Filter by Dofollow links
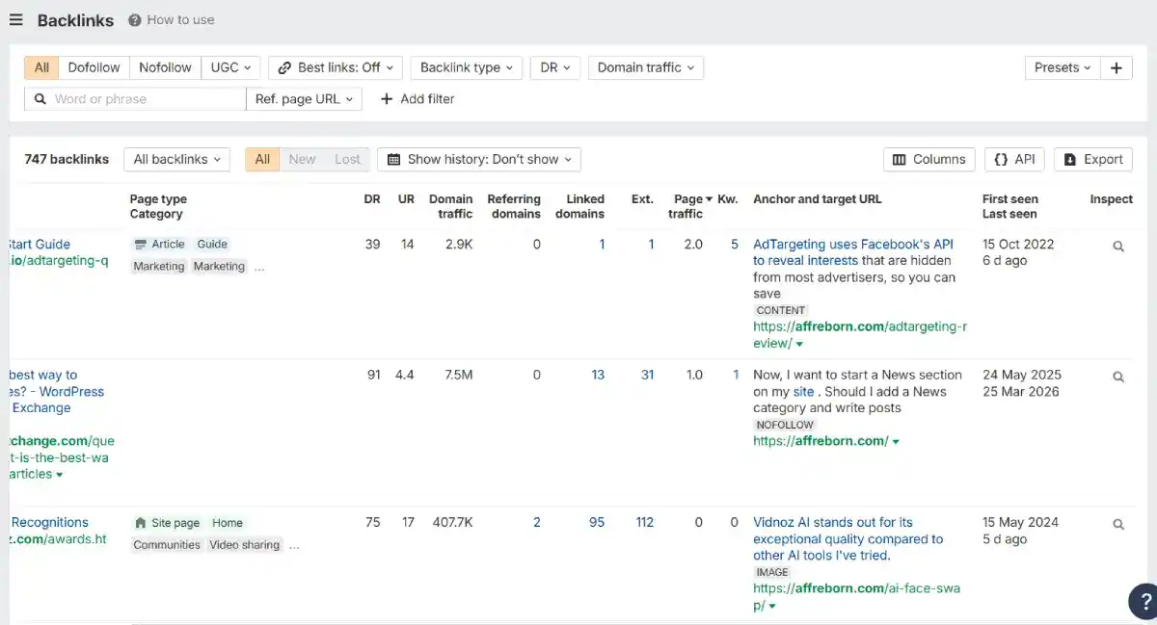The image size is (1157, 625). click(94, 67)
